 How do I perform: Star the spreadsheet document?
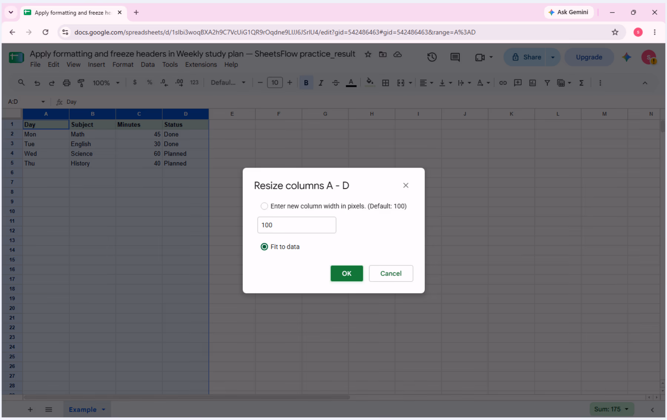pyautogui.click(x=368, y=55)
